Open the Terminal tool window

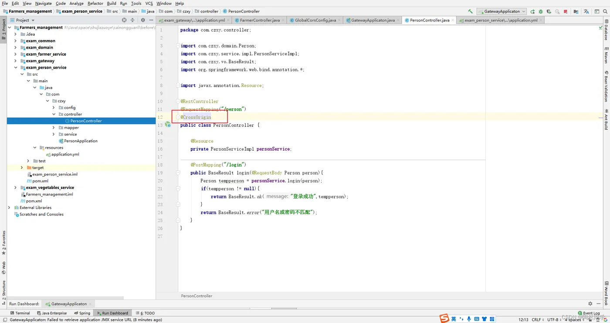(20, 313)
